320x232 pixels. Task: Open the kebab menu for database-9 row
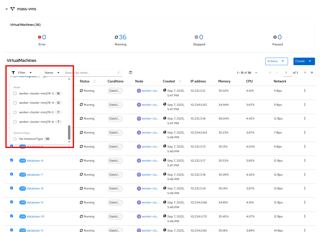[x=305, y=202]
